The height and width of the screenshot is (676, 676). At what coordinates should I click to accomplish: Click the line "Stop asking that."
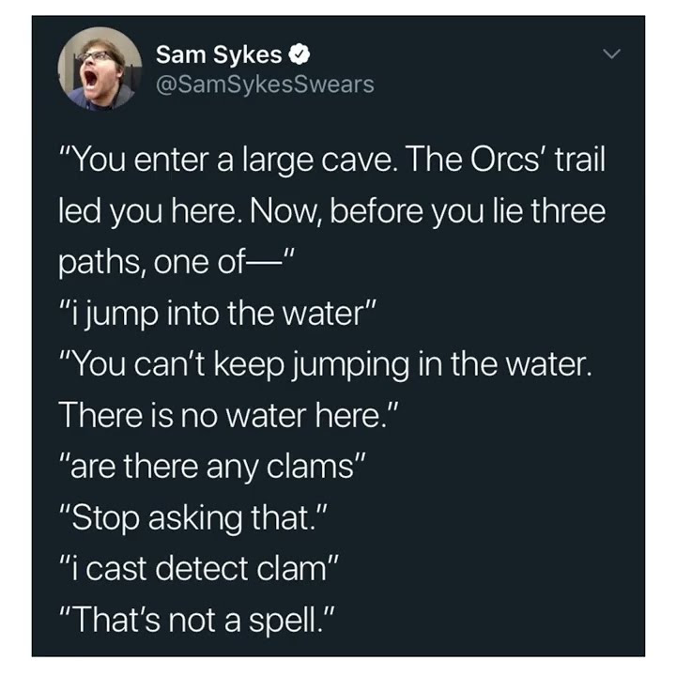coord(194,517)
